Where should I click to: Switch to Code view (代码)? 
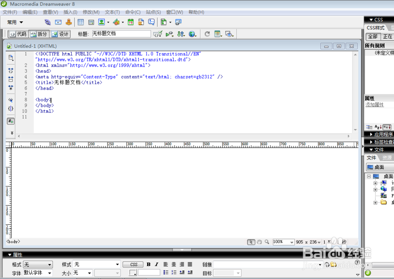click(x=19, y=34)
